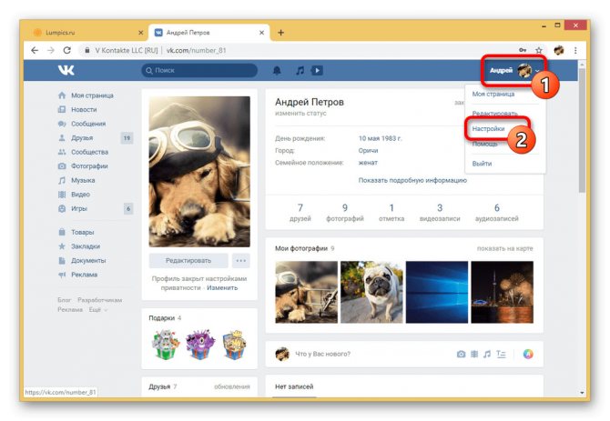Attach video icon in post box
This screenshot has height=421, width=610.
click(474, 354)
